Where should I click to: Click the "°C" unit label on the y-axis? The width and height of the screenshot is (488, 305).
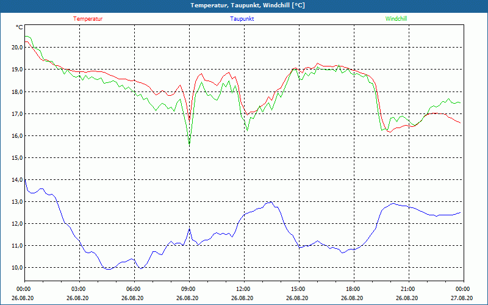click(x=20, y=27)
